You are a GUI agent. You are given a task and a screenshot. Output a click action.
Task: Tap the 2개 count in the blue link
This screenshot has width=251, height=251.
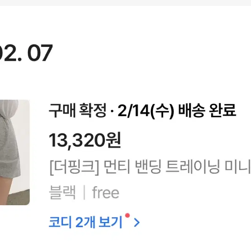point(85,222)
